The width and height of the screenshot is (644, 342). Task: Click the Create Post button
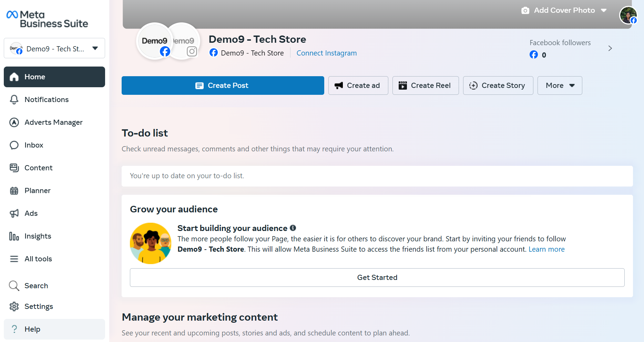(223, 85)
